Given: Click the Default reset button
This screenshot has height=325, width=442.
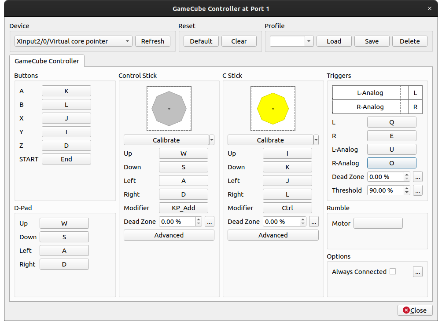Looking at the screenshot, I should 201,41.
